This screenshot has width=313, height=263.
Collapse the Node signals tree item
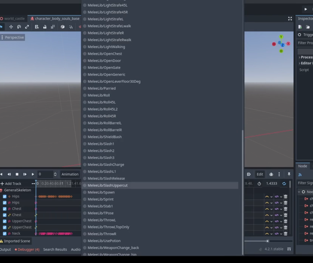point(299,192)
